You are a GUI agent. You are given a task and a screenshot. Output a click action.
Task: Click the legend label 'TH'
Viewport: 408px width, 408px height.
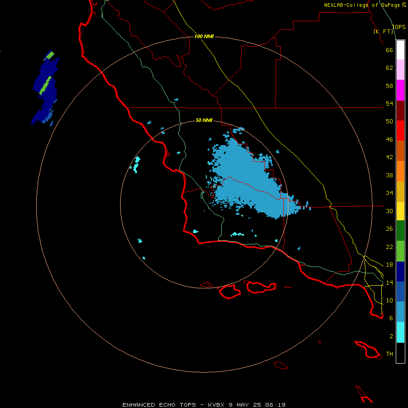389,354
